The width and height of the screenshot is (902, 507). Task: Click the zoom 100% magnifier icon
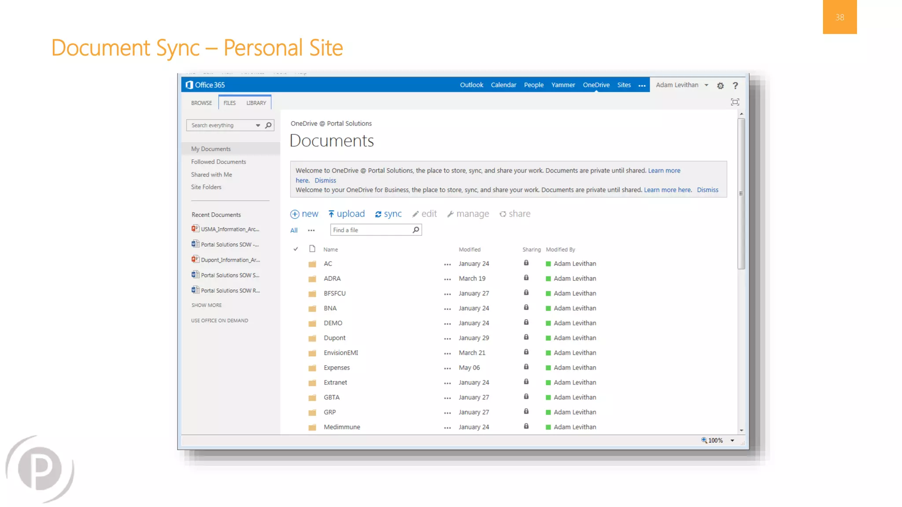pos(704,440)
